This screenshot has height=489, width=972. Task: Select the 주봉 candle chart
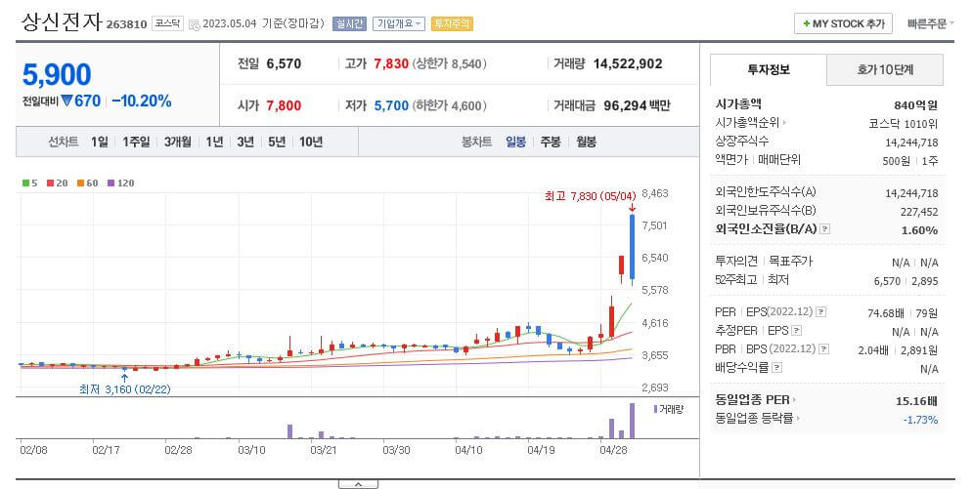[551, 142]
